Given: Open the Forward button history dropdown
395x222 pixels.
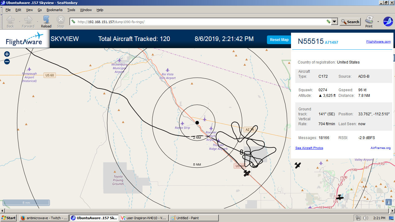Looking at the screenshot, I should pyautogui.click(x=38, y=22).
